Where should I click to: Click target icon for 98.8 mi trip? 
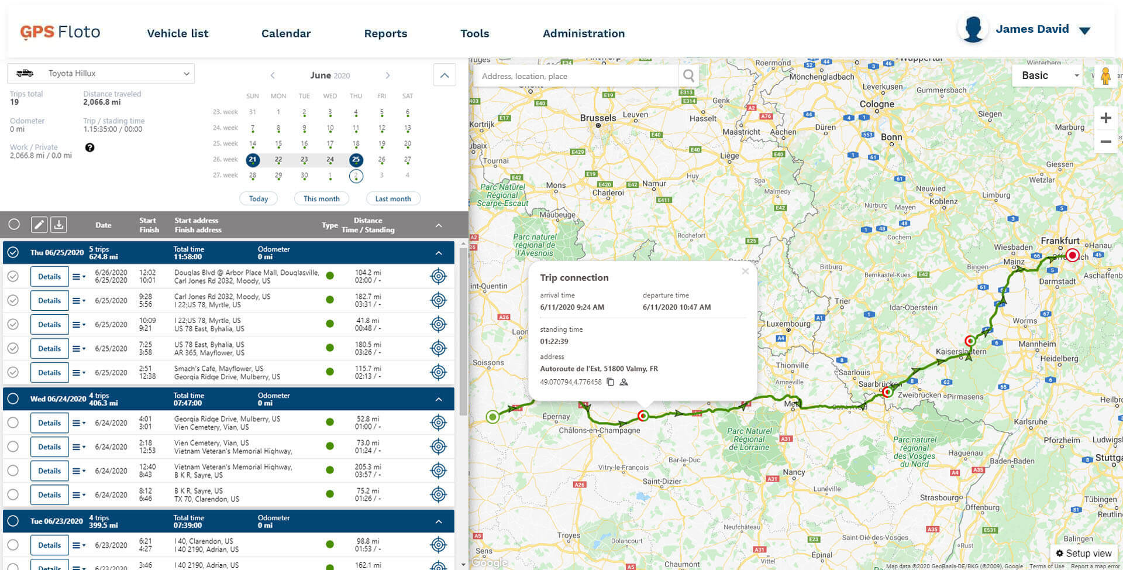click(438, 545)
